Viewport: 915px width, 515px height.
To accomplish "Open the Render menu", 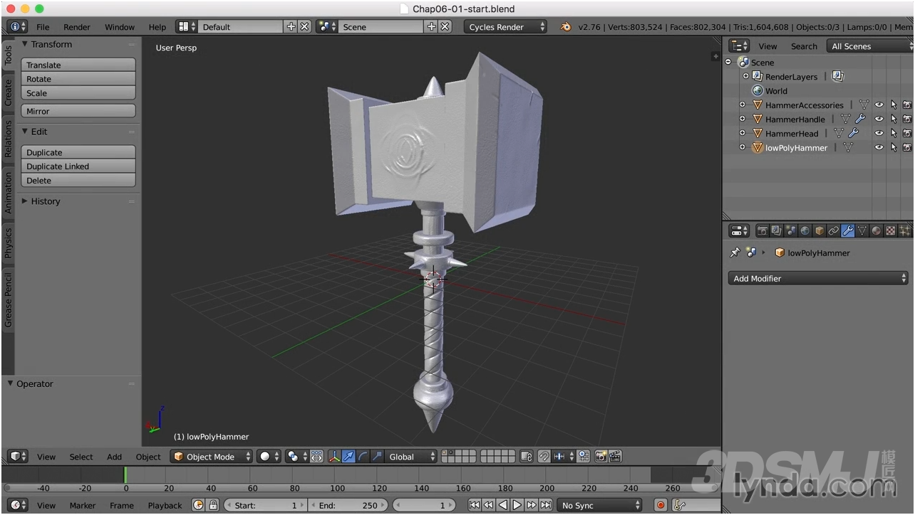I will tap(77, 27).
